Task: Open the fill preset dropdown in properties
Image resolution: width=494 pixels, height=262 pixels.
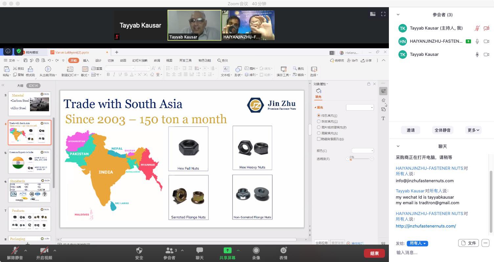Action: click(360, 108)
